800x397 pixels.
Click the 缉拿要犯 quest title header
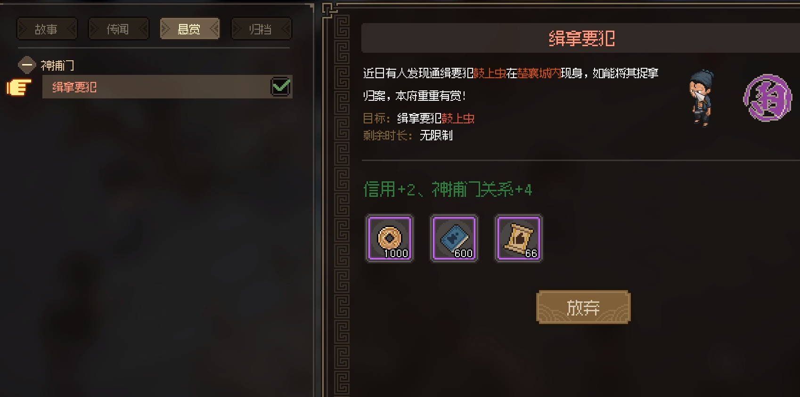click(x=582, y=38)
